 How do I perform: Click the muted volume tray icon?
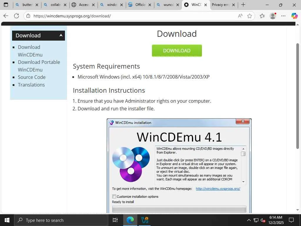(x=263, y=220)
